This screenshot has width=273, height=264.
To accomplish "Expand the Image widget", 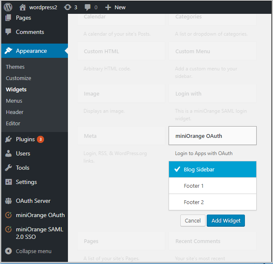I will click(x=121, y=93).
